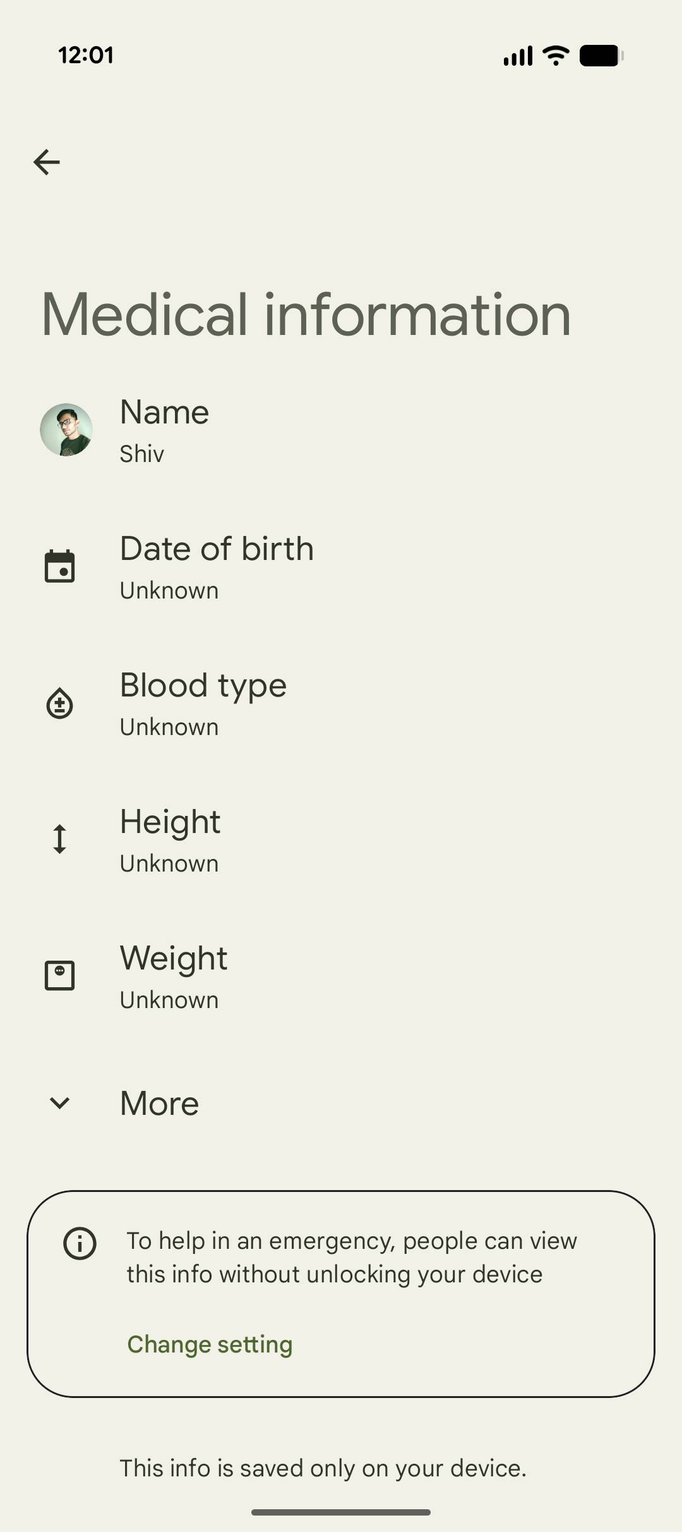The height and width of the screenshot is (1532, 682).
Task: Tap the back arrow icon
Action: click(47, 162)
